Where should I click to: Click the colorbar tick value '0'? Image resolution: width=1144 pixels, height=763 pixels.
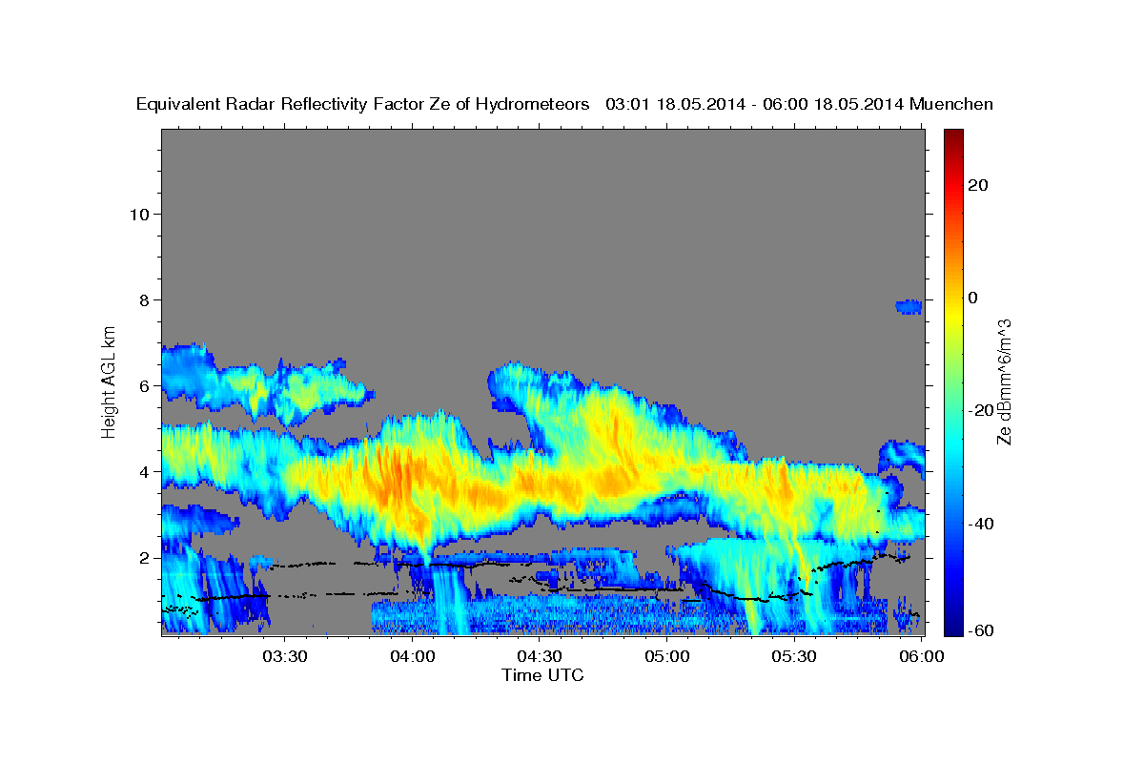click(972, 298)
